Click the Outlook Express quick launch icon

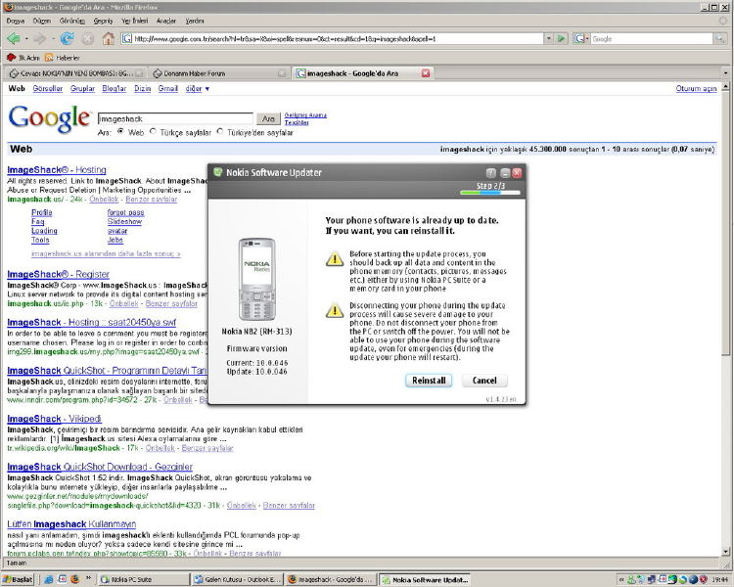pyautogui.click(x=62, y=579)
